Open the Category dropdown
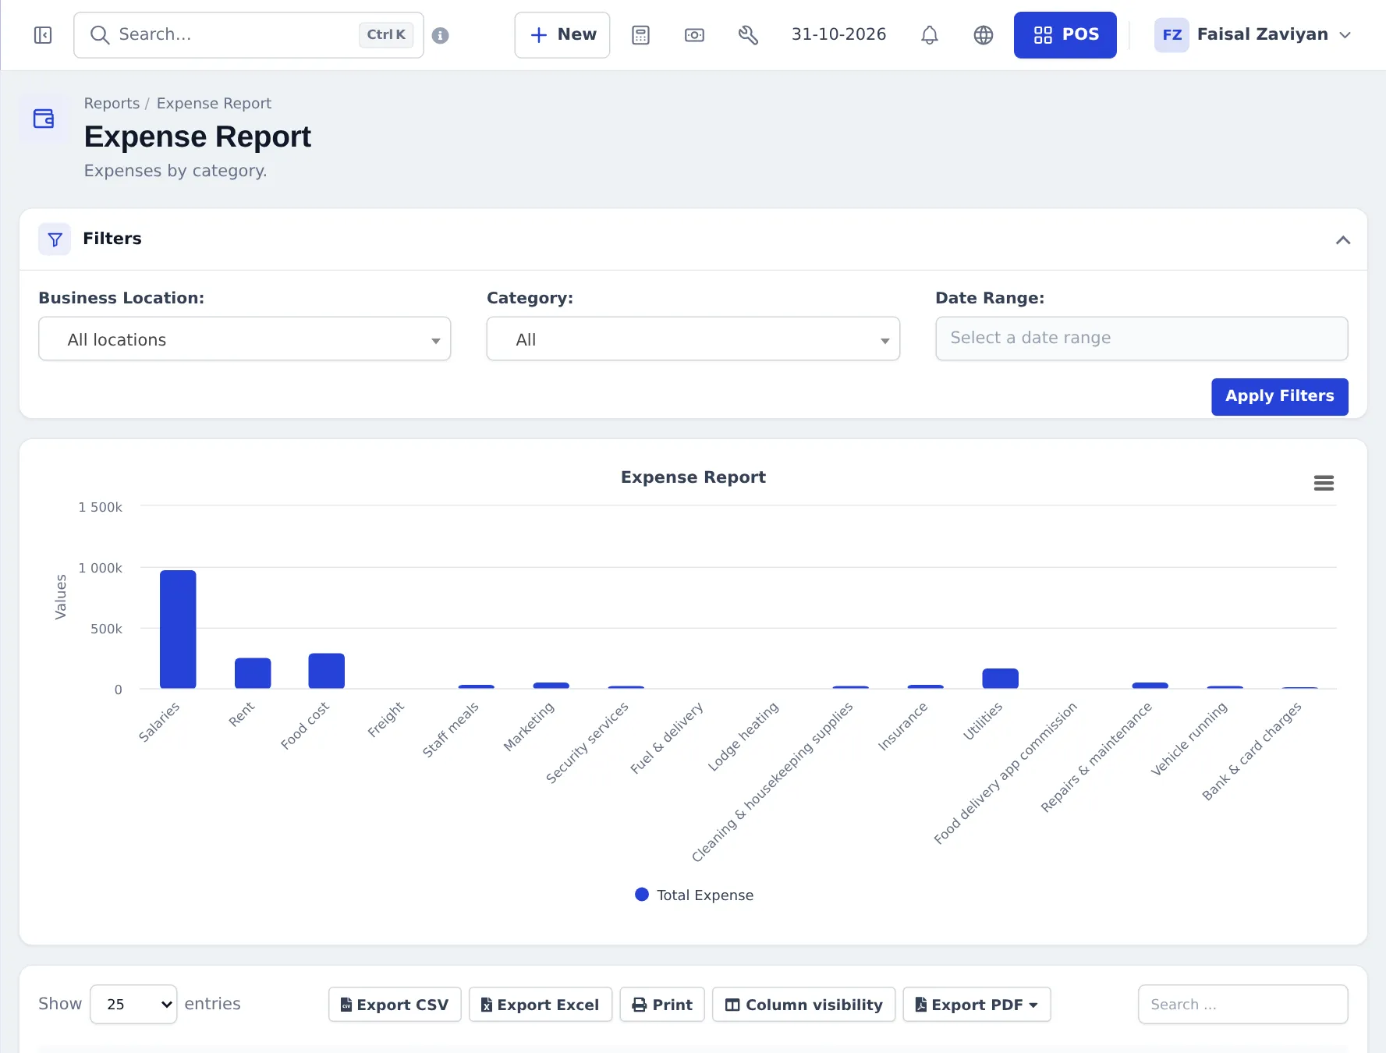Image resolution: width=1386 pixels, height=1053 pixels. click(693, 339)
